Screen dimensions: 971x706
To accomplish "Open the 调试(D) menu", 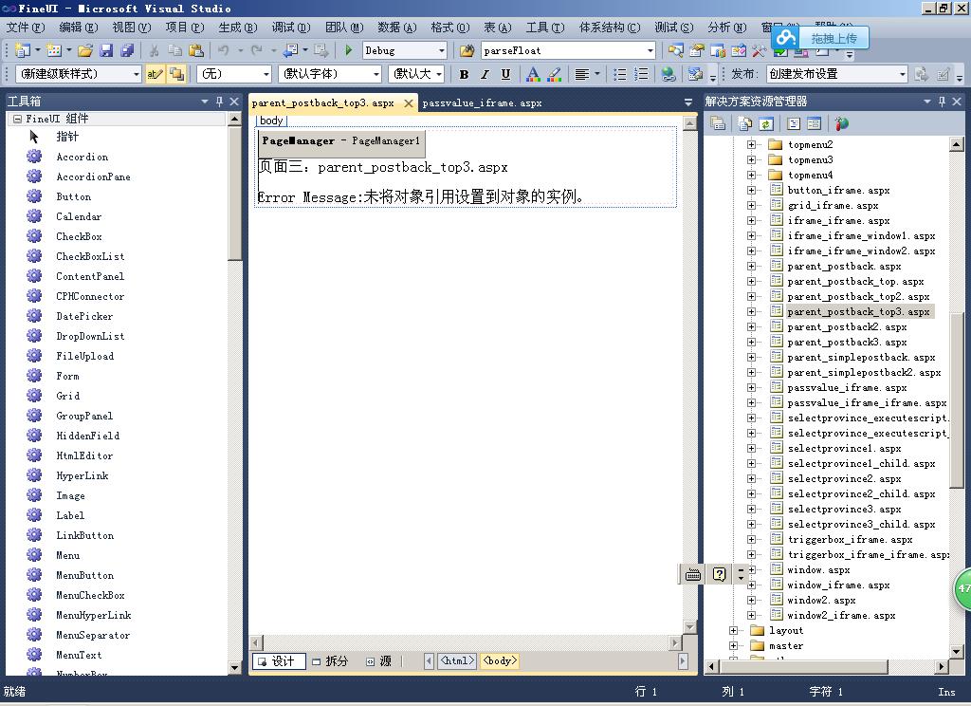I will [x=288, y=28].
